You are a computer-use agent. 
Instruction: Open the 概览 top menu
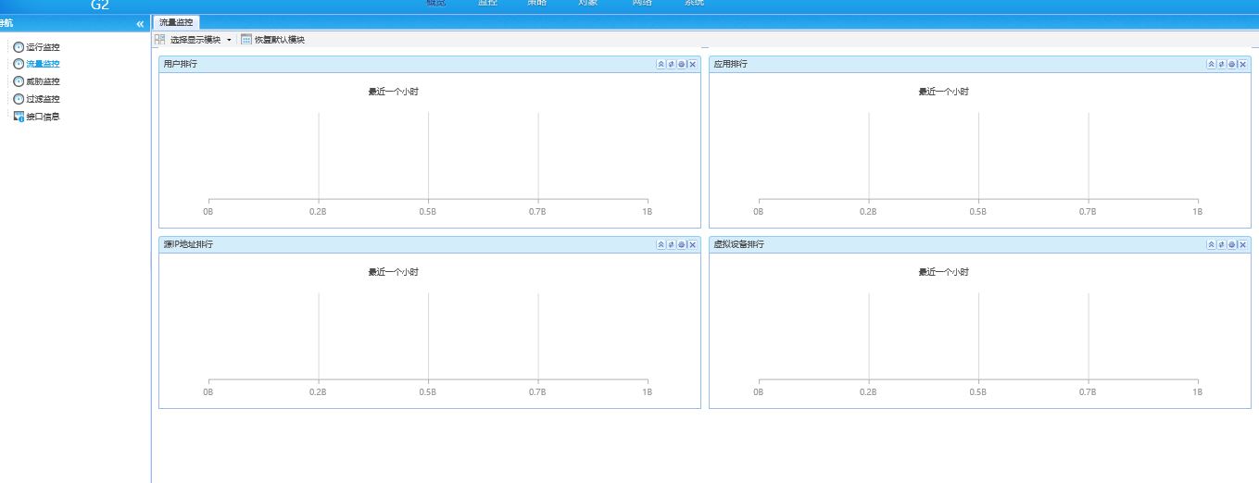tap(435, 3)
